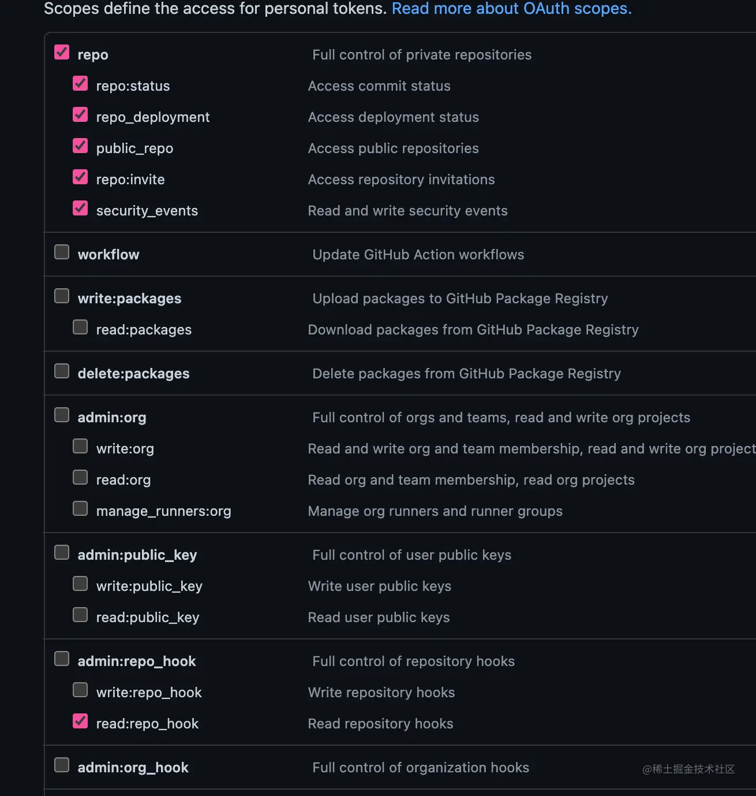This screenshot has width=756, height=796.
Task: Disable the repo_deployment scope
Action: (80, 115)
